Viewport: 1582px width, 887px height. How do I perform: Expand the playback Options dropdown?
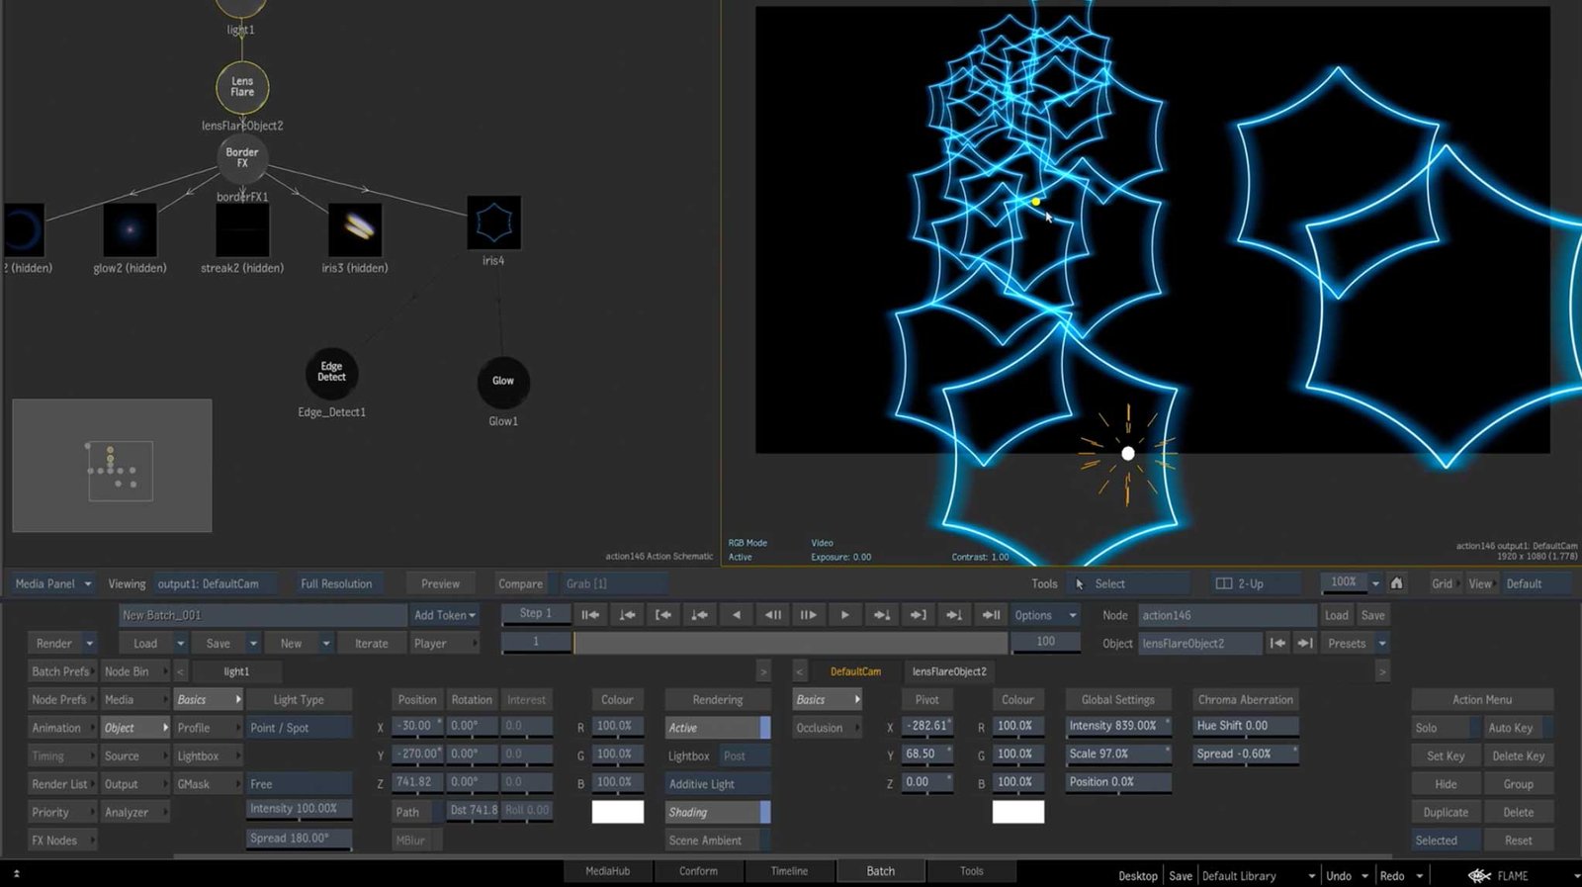[x=1044, y=615]
